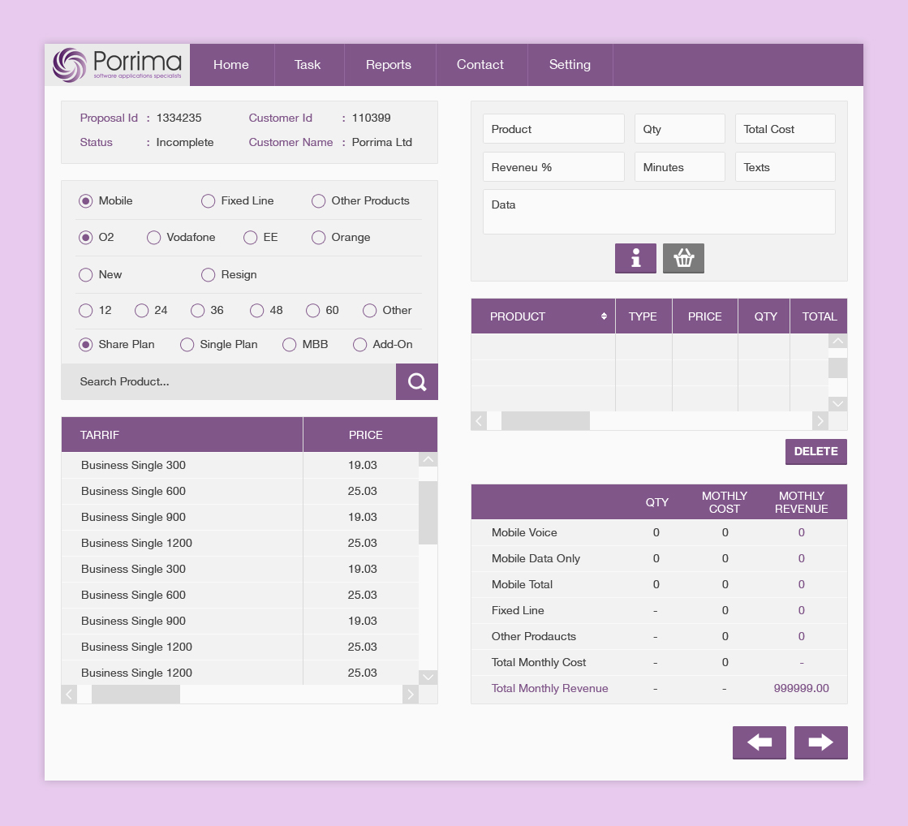Click the Search Product input field
The image size is (908, 826).
[x=229, y=381]
